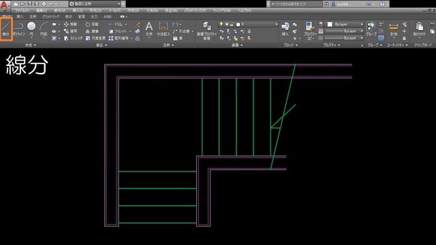Image resolution: width=436 pixels, height=245 pixels.
Task: Expand the Draw (作成) panel
Action: 30,45
